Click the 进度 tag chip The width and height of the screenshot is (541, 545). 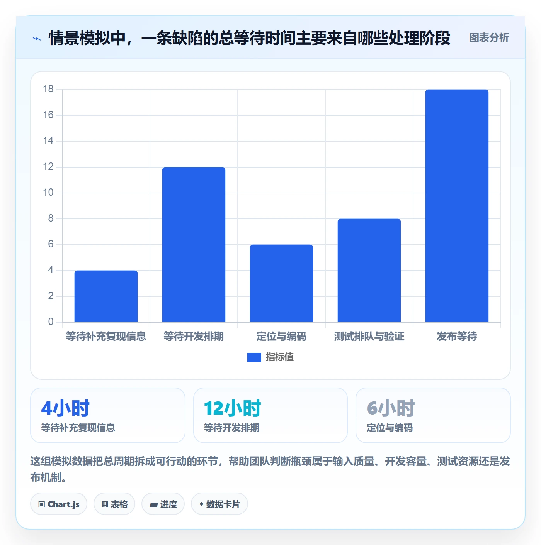[163, 504]
